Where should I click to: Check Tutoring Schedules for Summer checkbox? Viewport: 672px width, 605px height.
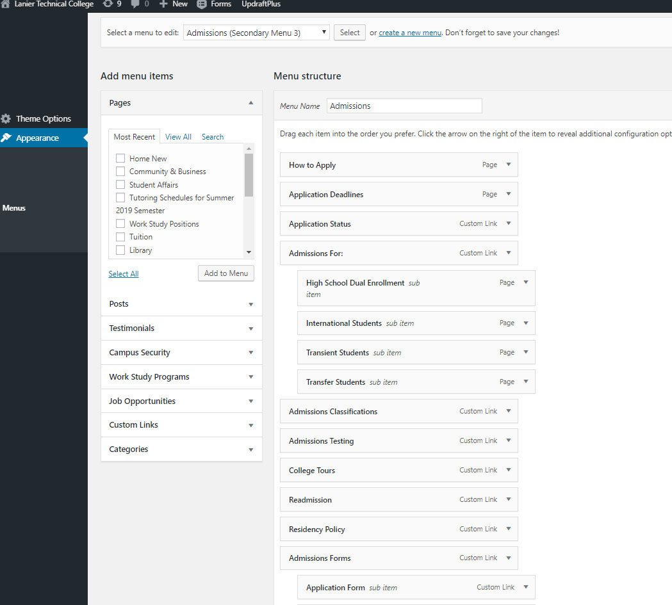point(120,197)
